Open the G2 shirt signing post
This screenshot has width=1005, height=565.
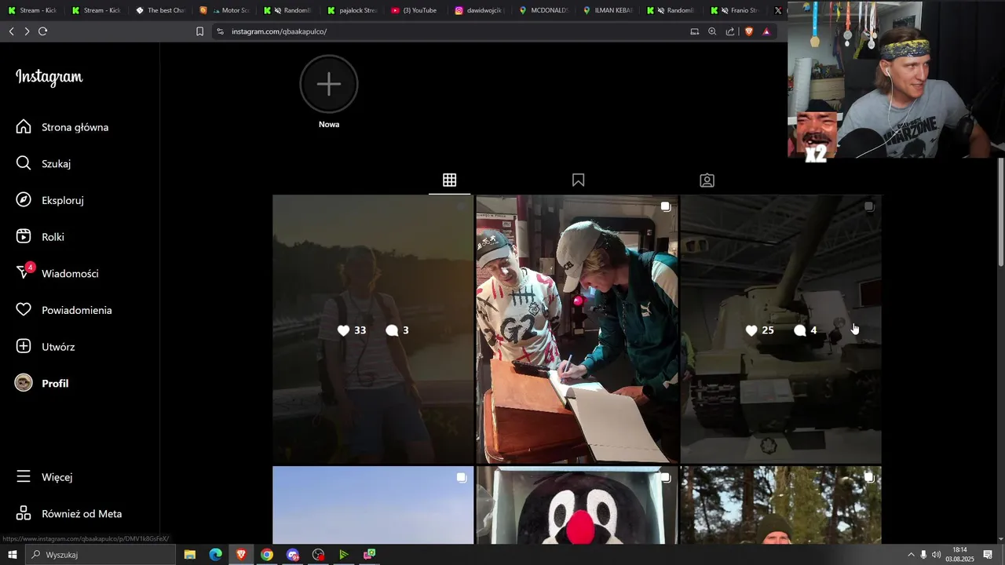coord(577,330)
